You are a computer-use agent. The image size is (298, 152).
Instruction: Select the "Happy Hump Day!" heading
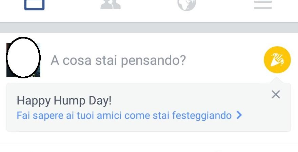64,101
